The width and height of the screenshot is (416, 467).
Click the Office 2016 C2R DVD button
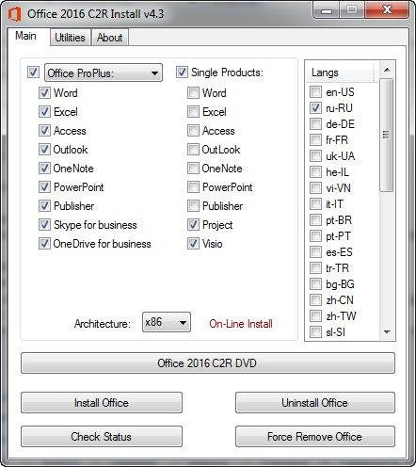tap(208, 363)
